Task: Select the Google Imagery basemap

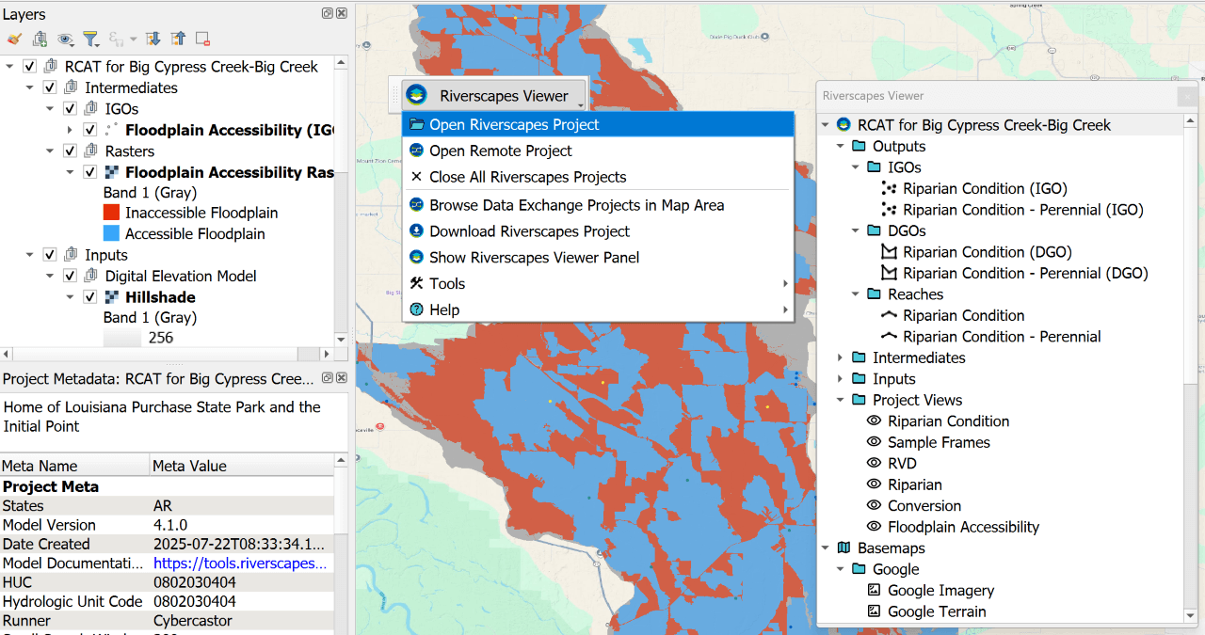Action: pyautogui.click(x=940, y=591)
